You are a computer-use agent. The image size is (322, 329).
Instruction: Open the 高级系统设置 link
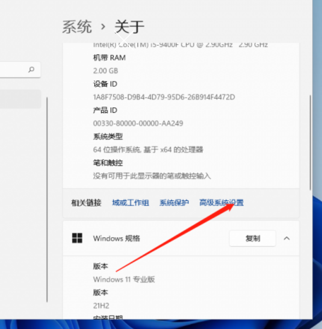[x=221, y=203]
